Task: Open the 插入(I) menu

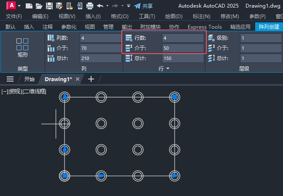Action: 93,16
